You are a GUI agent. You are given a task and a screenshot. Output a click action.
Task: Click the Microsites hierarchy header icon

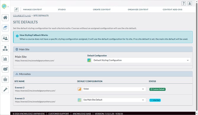(x=17, y=74)
